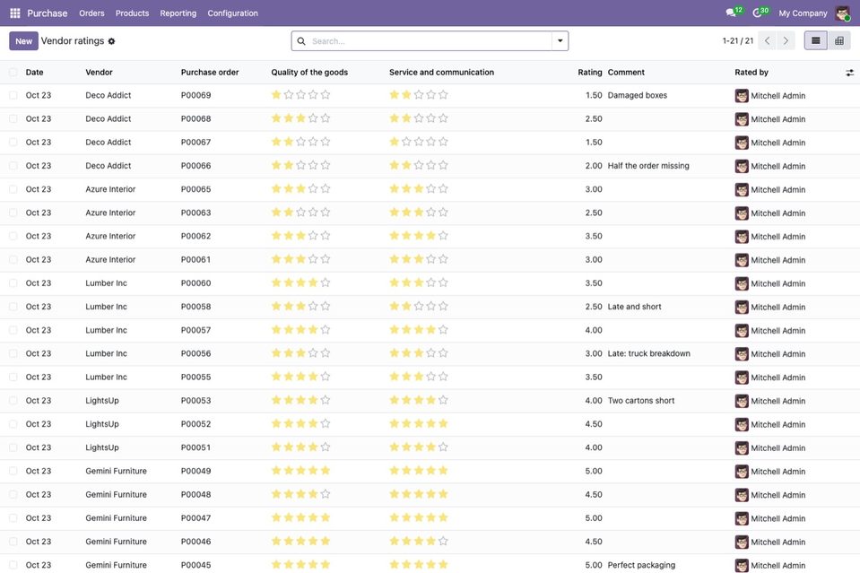
Task: Click the search magnifier icon
Action: [301, 41]
